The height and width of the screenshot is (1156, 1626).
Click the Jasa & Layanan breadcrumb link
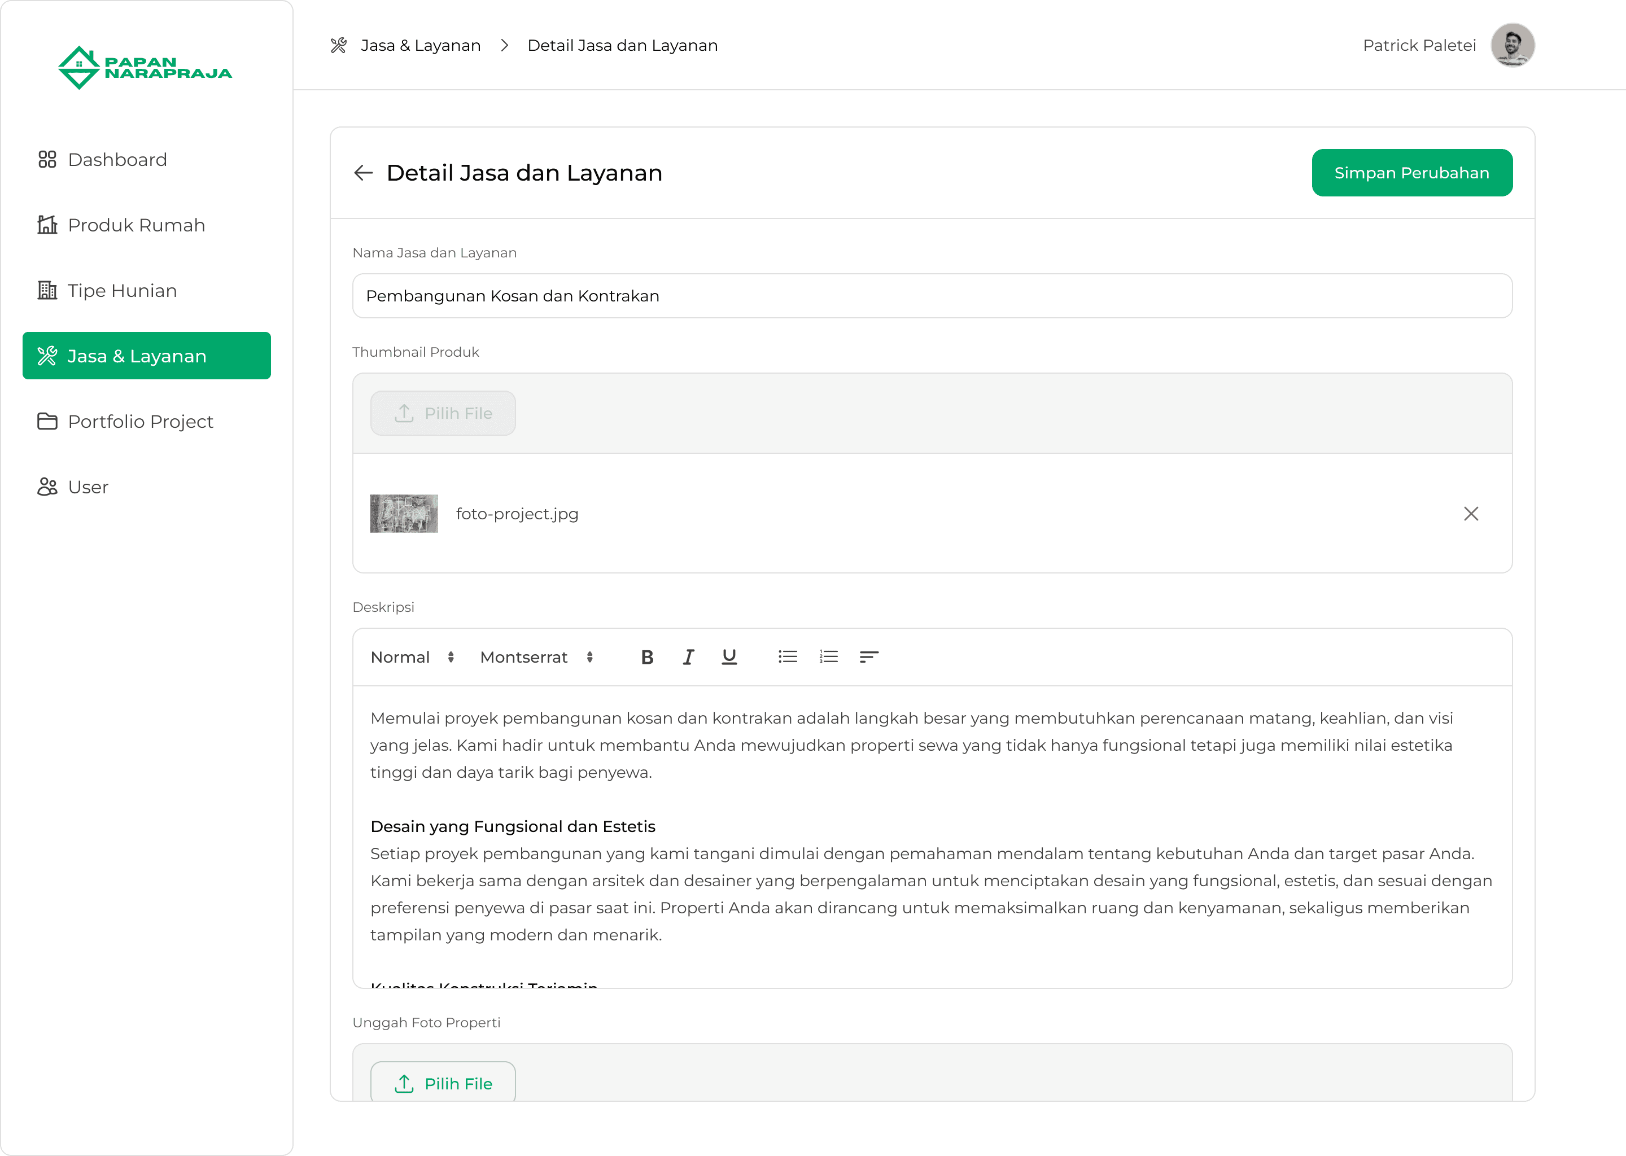point(420,46)
